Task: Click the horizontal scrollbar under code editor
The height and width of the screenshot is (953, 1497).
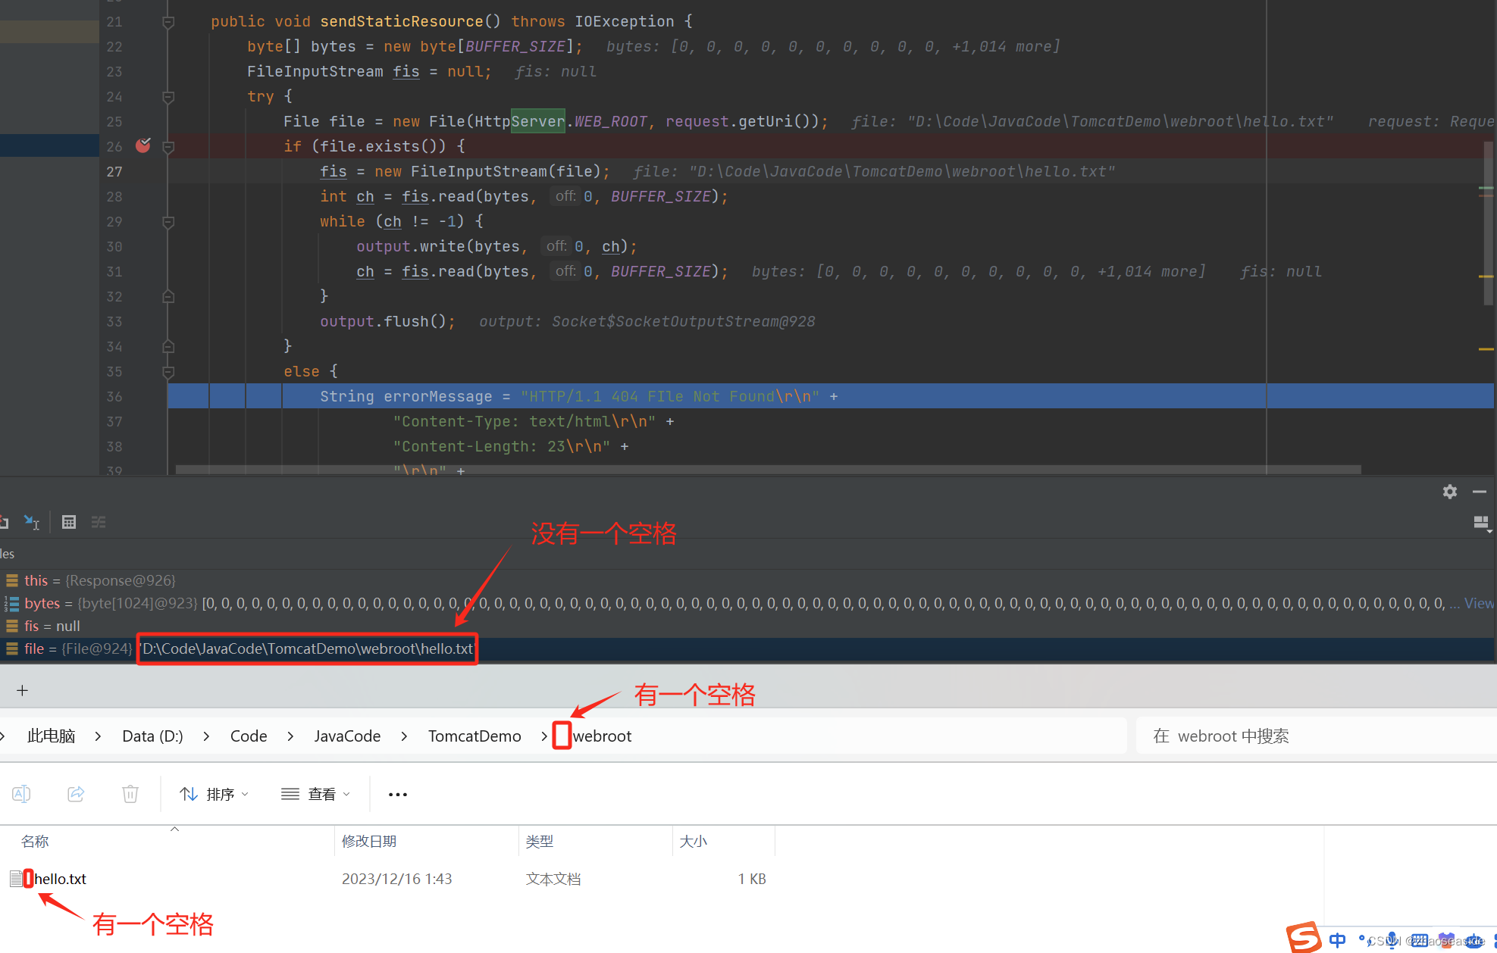Action: click(768, 470)
